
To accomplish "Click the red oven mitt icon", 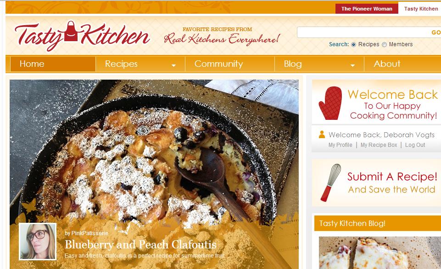I will tap(330, 103).
